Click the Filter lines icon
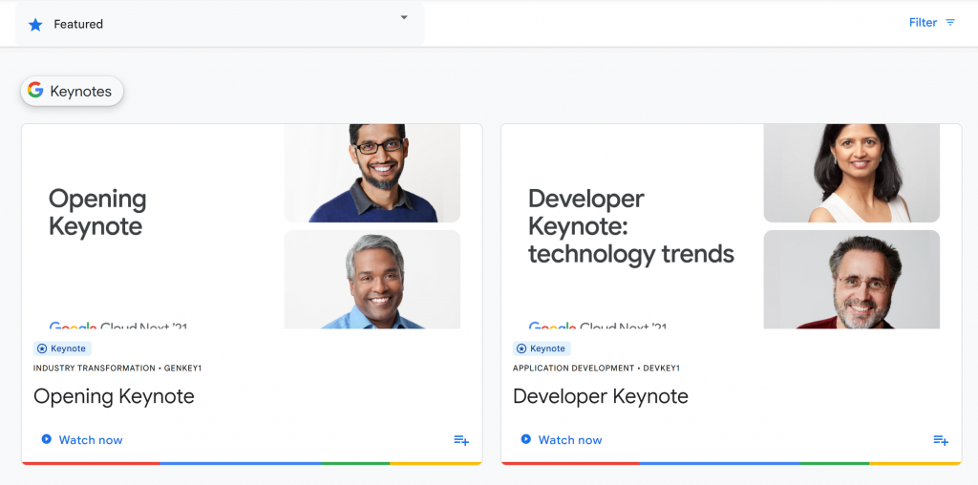The image size is (978, 485). (x=950, y=23)
